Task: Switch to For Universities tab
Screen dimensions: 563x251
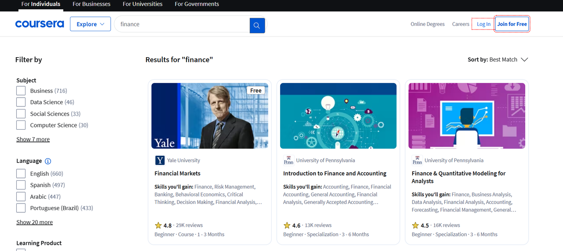Action: [x=143, y=4]
